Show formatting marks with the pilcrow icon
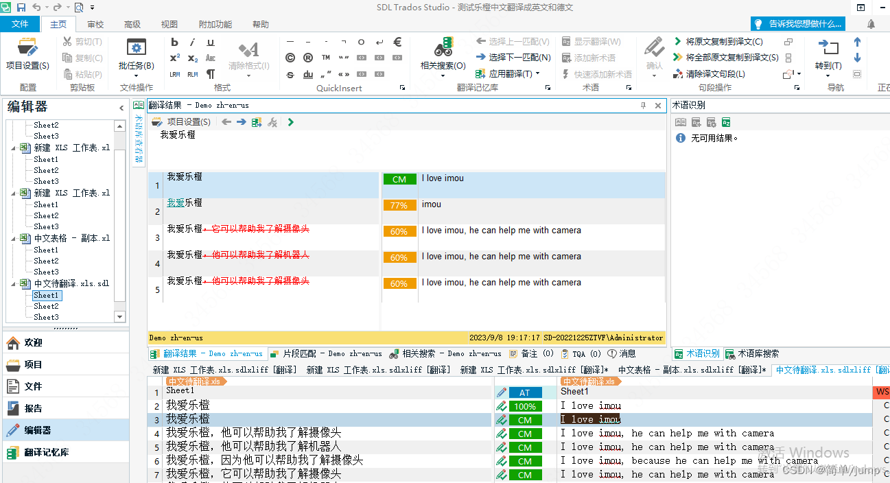The height and width of the screenshot is (483, 890). pyautogui.click(x=211, y=74)
